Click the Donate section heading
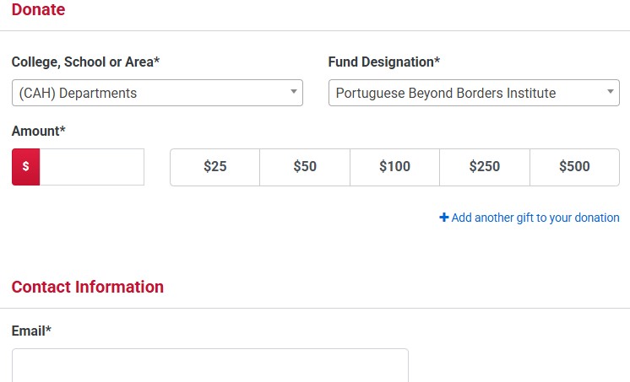The width and height of the screenshot is (630, 382). point(38,10)
